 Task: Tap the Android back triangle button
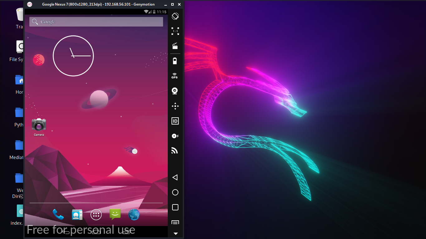pyautogui.click(x=175, y=177)
